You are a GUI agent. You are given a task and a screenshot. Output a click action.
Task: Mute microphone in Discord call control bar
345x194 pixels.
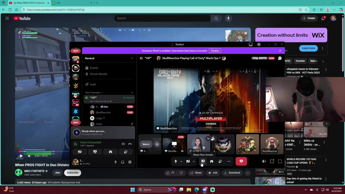point(176,161)
